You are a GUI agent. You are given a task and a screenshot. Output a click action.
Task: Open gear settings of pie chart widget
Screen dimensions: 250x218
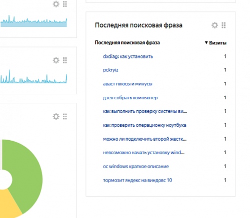pos(56,116)
